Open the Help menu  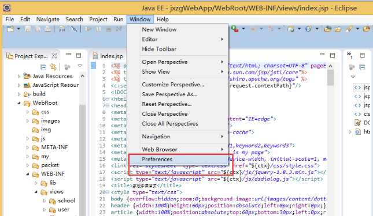point(163,19)
